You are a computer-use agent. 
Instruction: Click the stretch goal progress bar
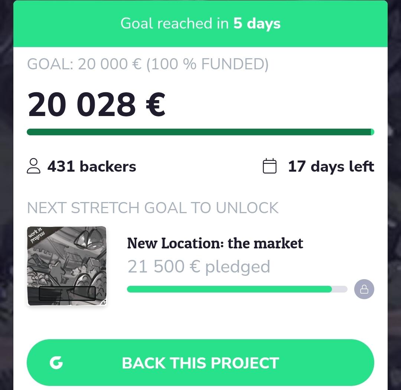click(237, 290)
